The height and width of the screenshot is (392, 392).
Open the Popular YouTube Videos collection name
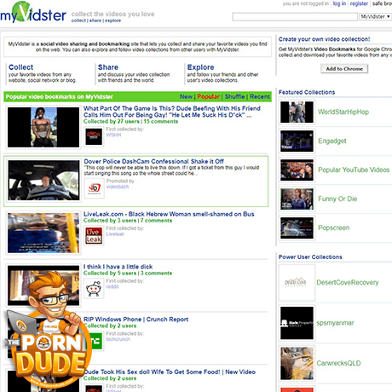point(354,170)
